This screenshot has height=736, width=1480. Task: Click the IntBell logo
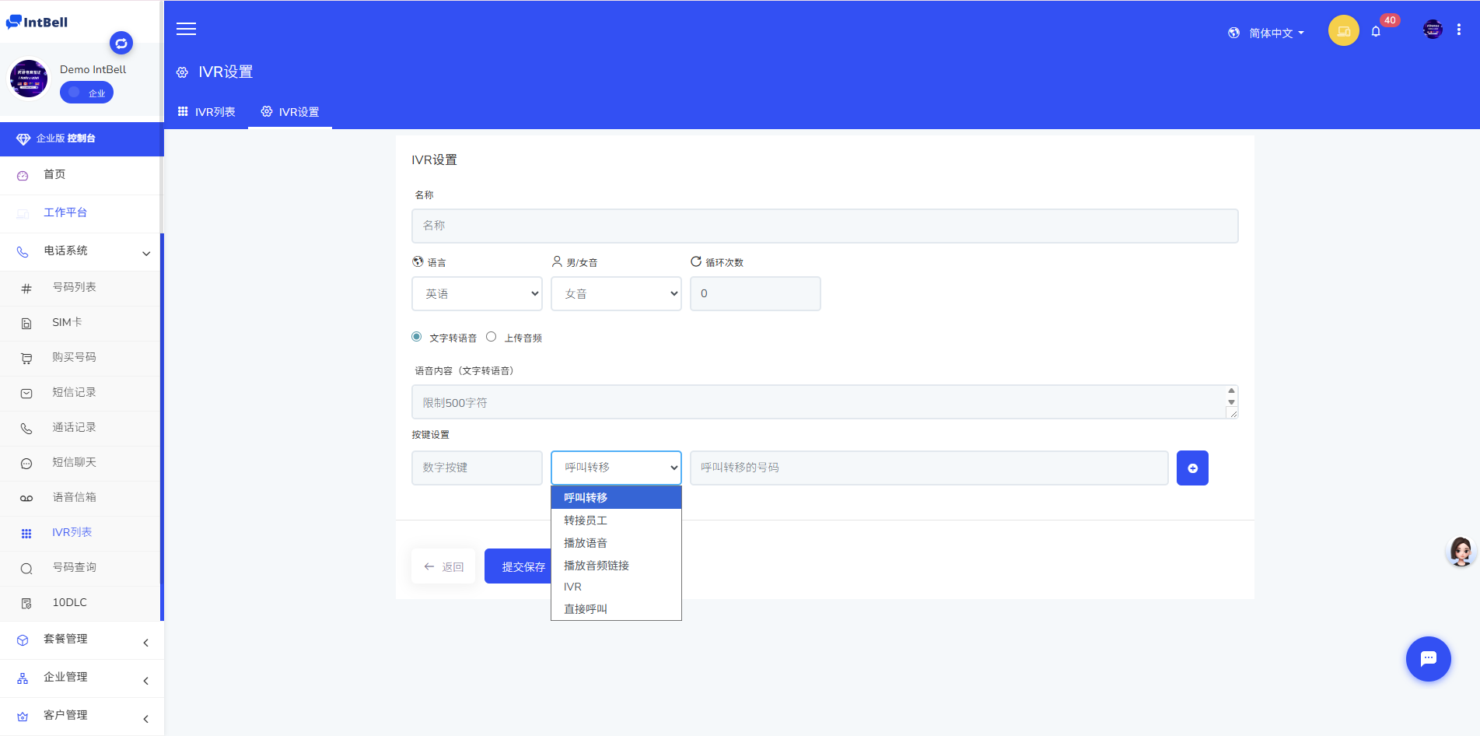(x=37, y=22)
